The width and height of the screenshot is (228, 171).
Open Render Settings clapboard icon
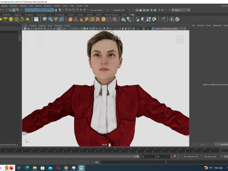coord(148,10)
